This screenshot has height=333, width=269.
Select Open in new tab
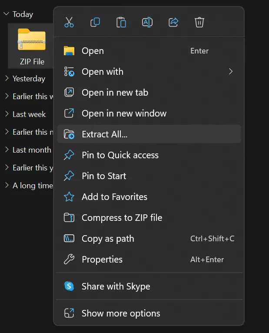(x=115, y=93)
